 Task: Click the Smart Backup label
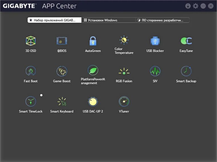pyautogui.click(x=186, y=81)
